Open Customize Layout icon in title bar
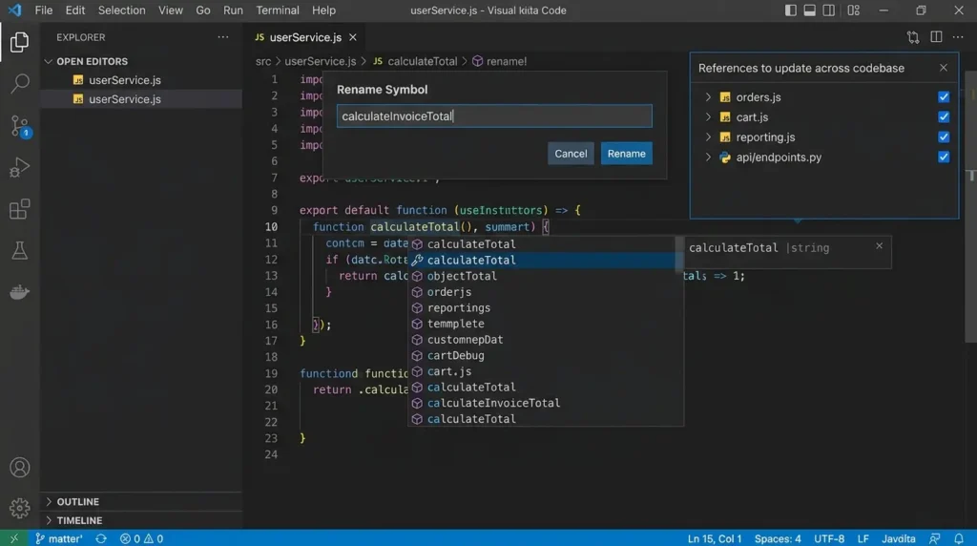The width and height of the screenshot is (977, 546). [854, 10]
